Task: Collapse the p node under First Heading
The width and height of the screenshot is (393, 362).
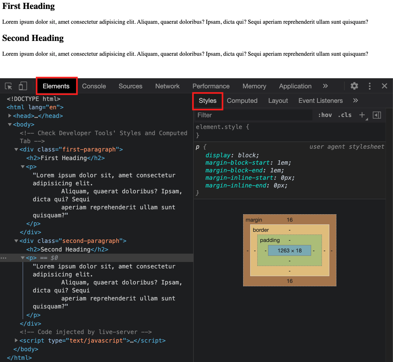Action: pos(23,167)
